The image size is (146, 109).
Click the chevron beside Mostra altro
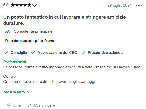point(29,92)
